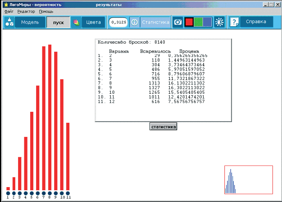This screenshot has width=282, height=202.
Task: Click the model shapes icon in toolbar
Action: (x=9, y=22)
